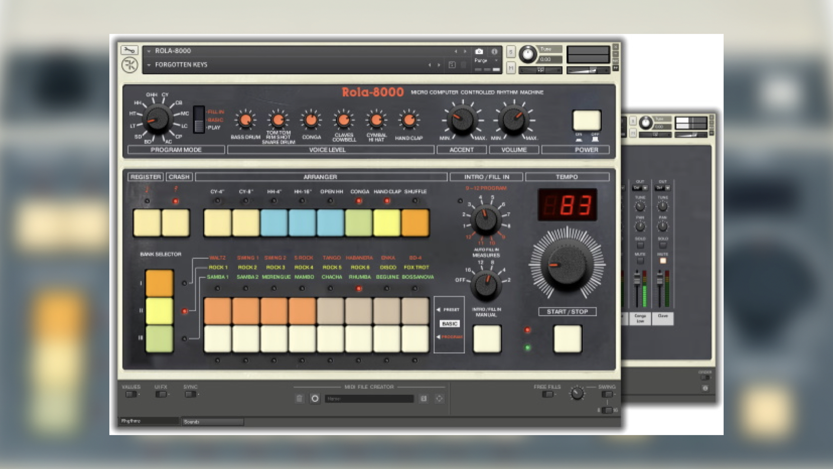Click the Tune knob in the header
Image resolution: width=833 pixels, height=469 pixels.
click(x=528, y=54)
